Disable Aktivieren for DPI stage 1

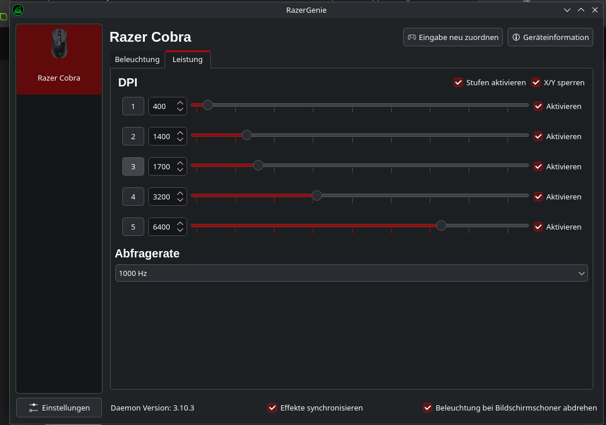[x=538, y=106]
